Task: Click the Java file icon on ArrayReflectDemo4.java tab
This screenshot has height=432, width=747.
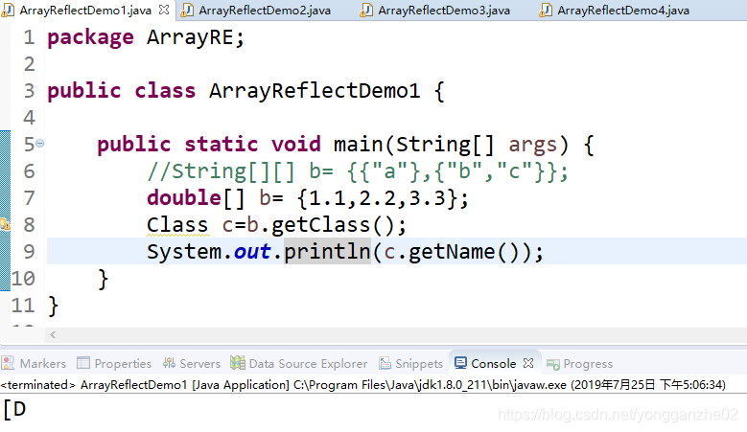Action: pyautogui.click(x=546, y=10)
